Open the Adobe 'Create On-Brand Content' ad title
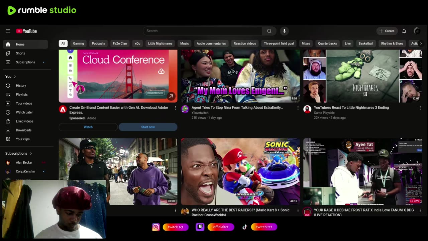 pyautogui.click(x=119, y=110)
